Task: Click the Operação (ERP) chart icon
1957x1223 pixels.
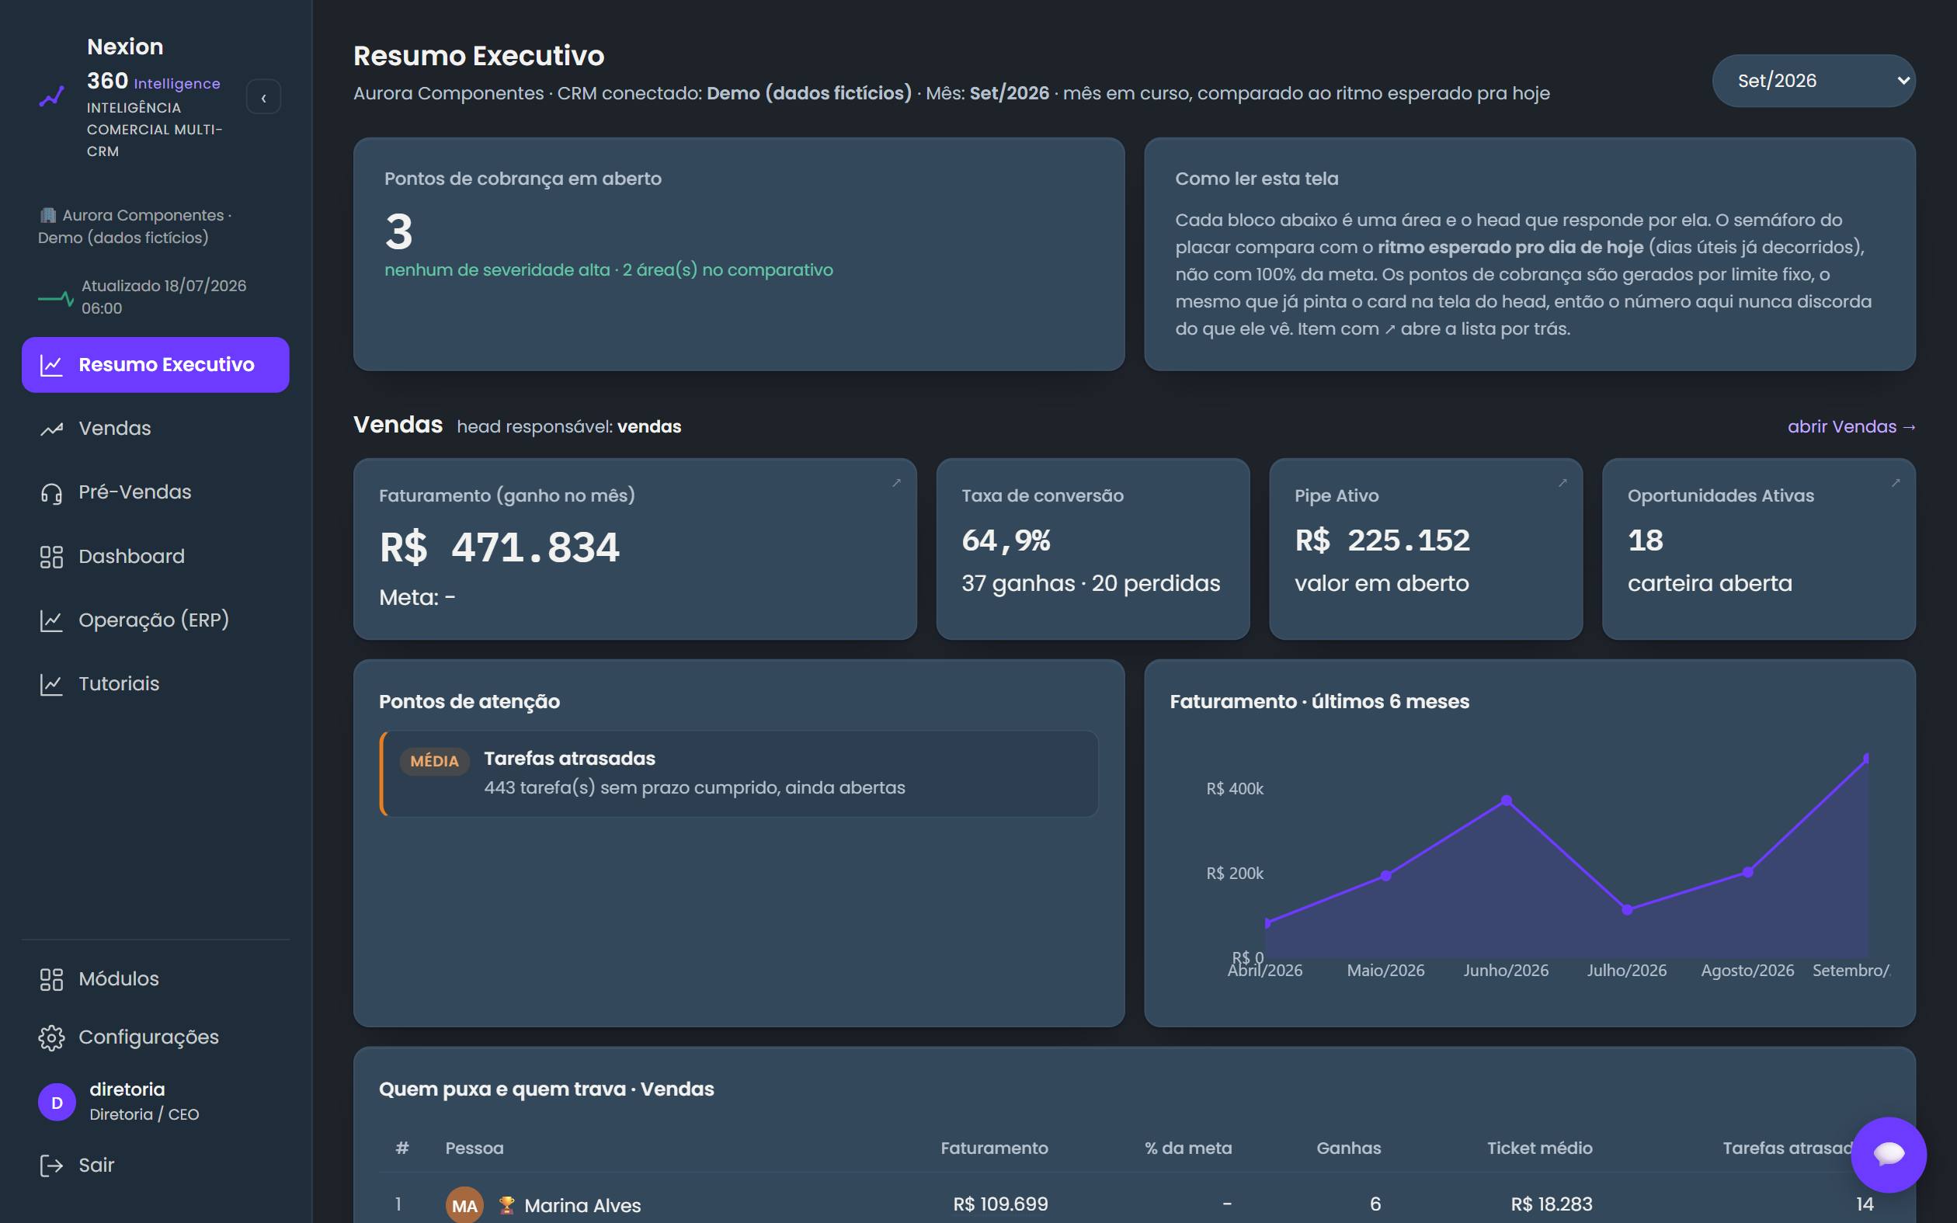Action: point(52,620)
